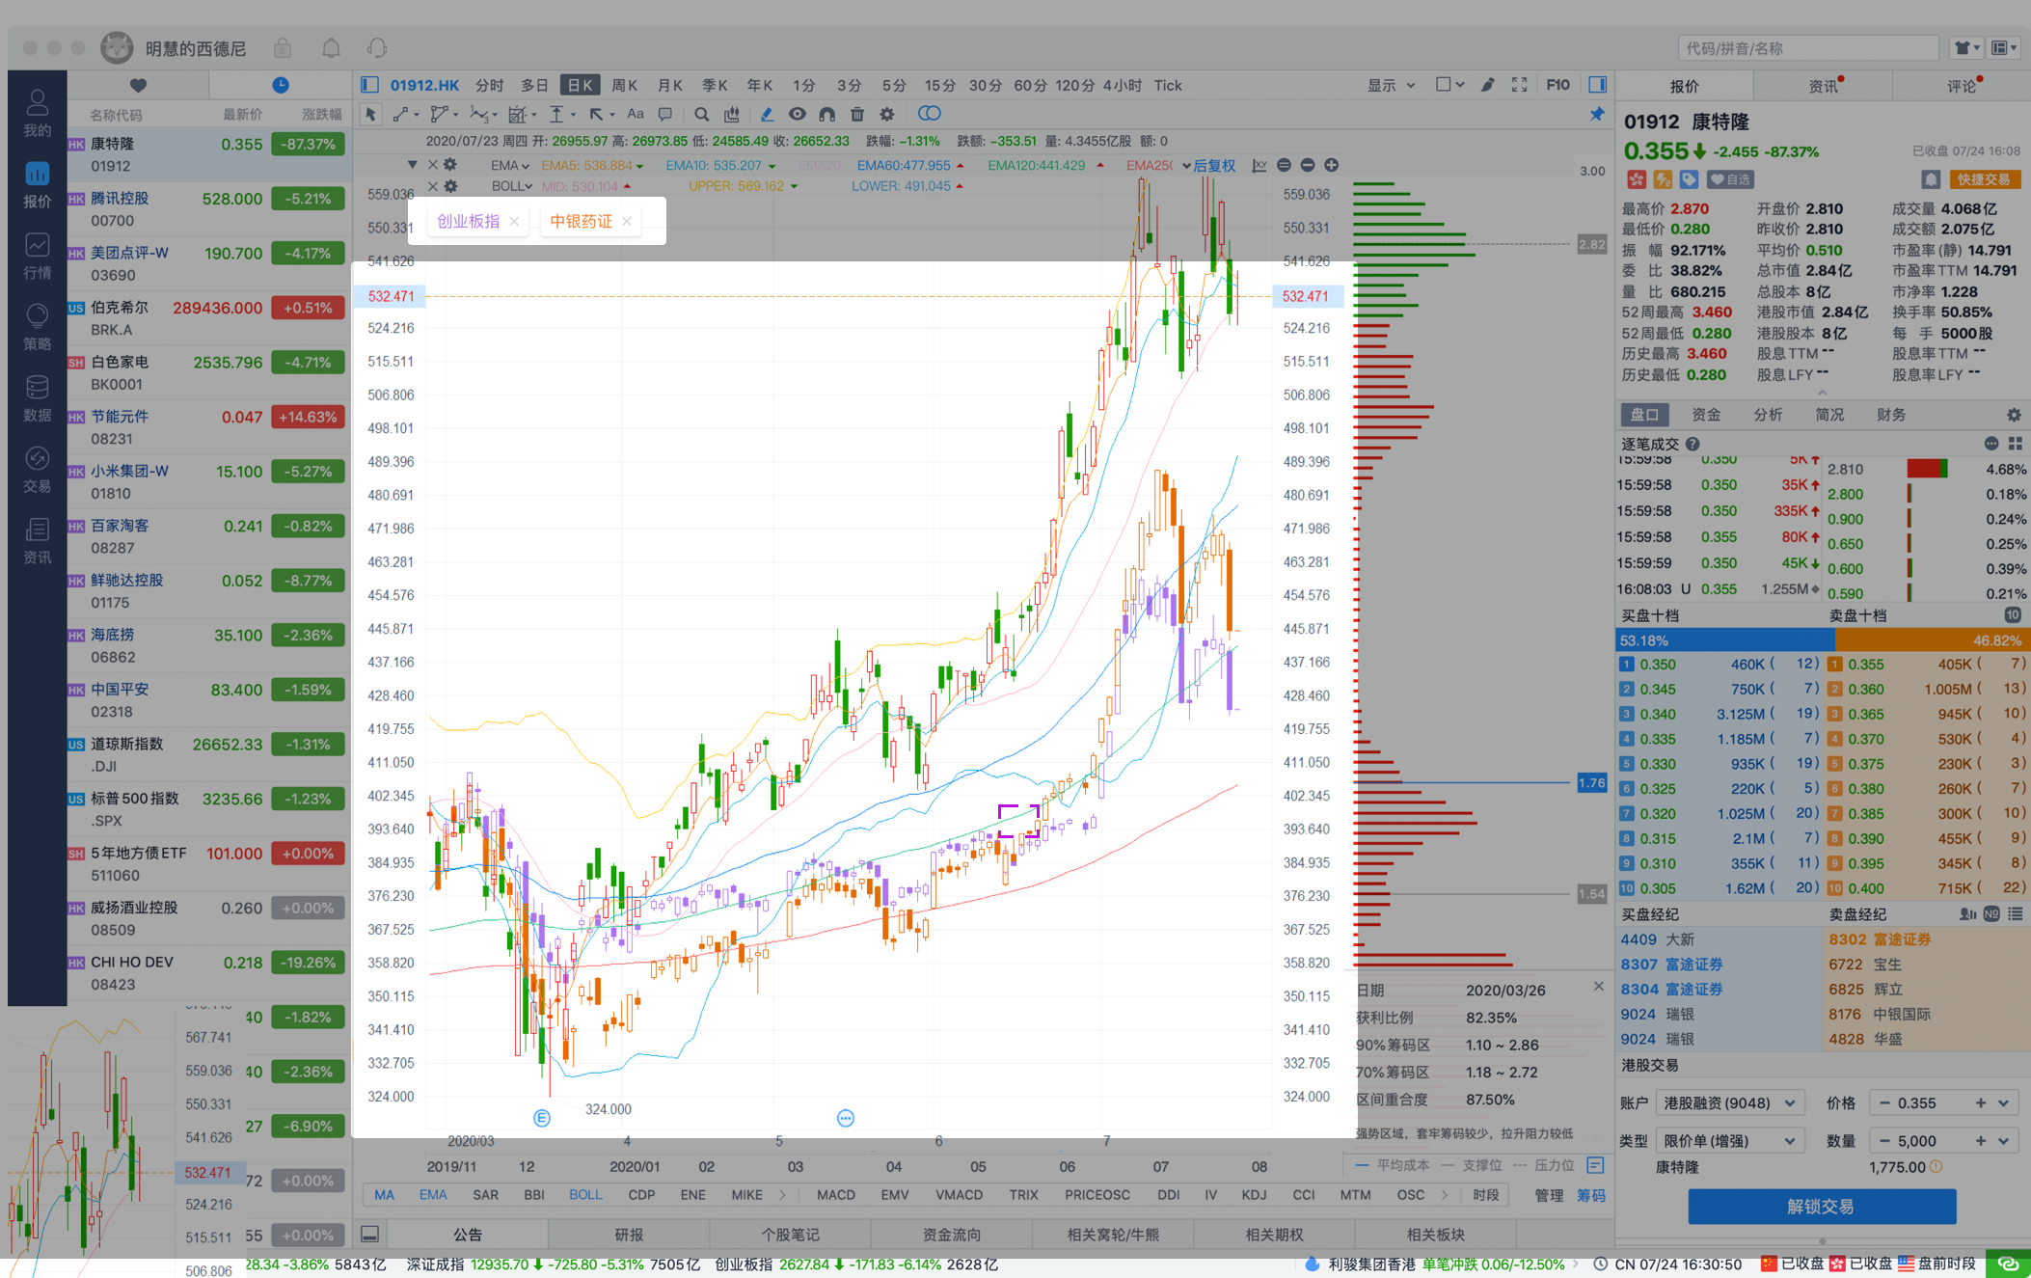The image size is (2031, 1278).
Task: Expand the EMA indicator dropdown
Action: click(x=510, y=165)
